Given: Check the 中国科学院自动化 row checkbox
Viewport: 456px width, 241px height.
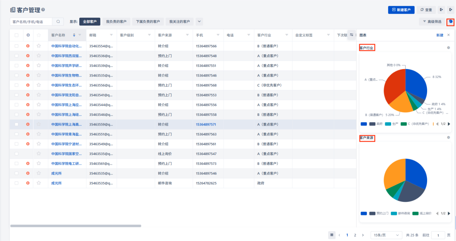Looking at the screenshot, I should tap(16, 46).
